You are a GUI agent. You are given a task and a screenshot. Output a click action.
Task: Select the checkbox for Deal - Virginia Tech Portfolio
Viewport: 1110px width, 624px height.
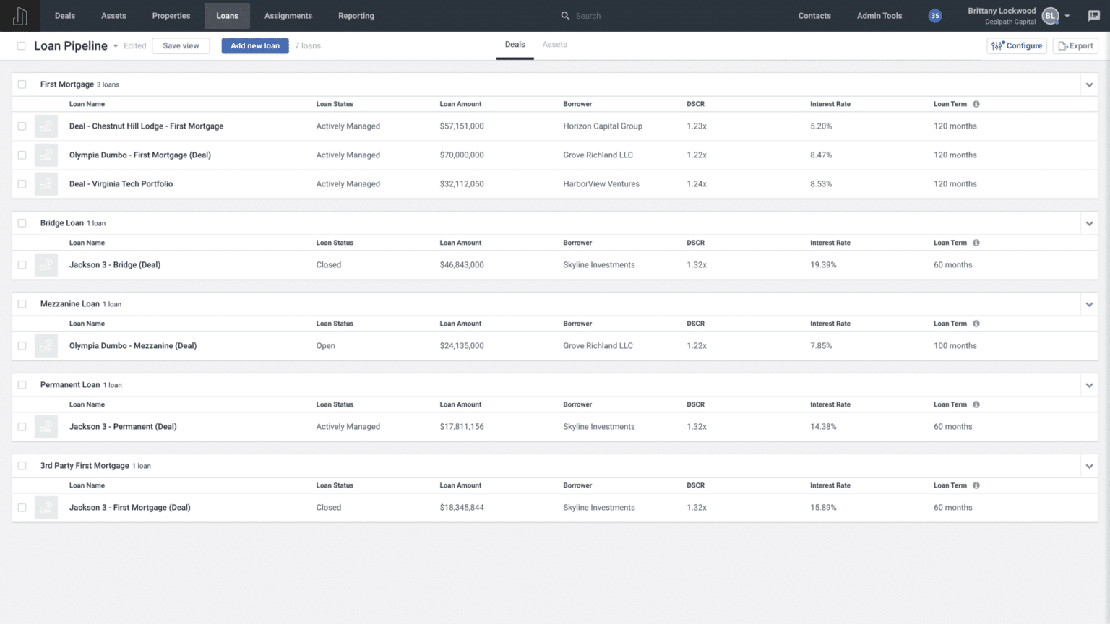point(22,183)
